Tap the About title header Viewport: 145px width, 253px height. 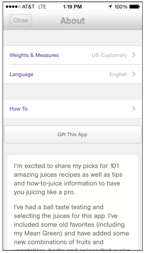pyautogui.click(x=73, y=21)
